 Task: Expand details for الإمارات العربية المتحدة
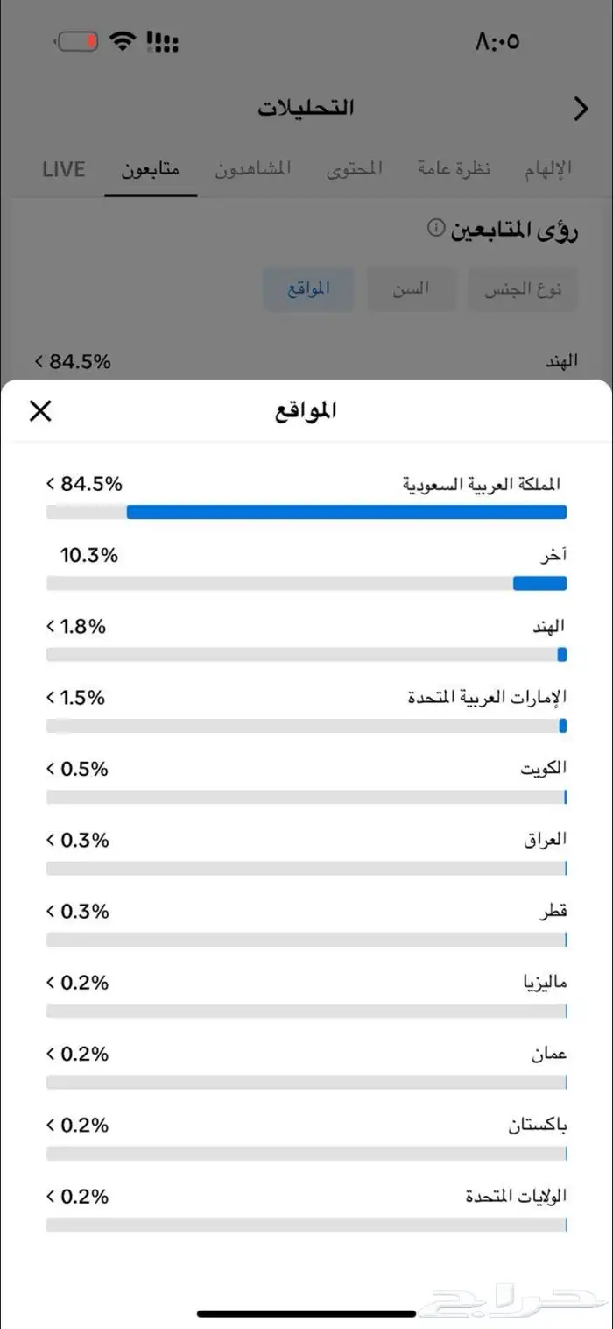pos(48,697)
